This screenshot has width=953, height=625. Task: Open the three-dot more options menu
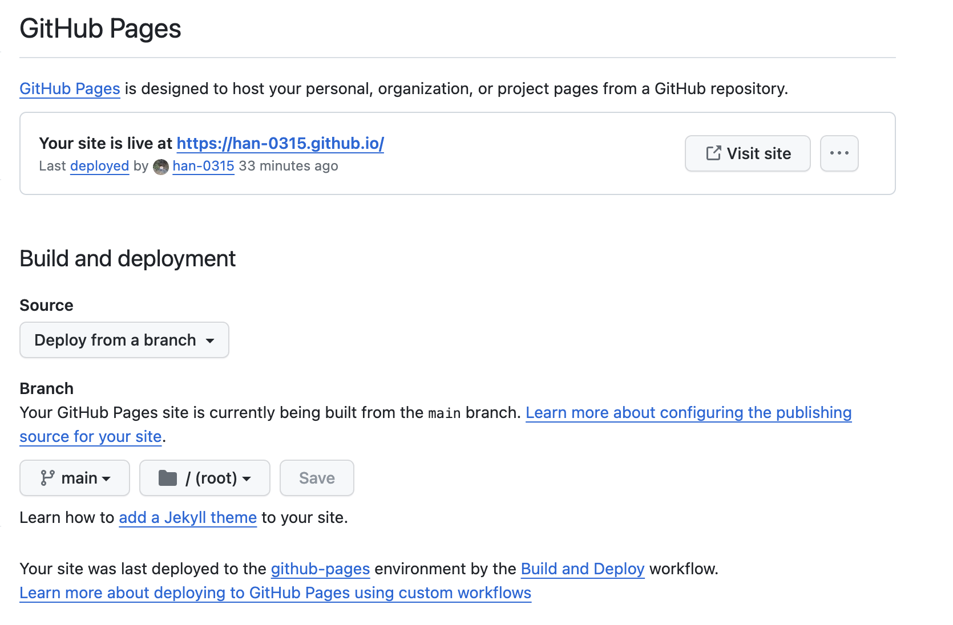[839, 153]
